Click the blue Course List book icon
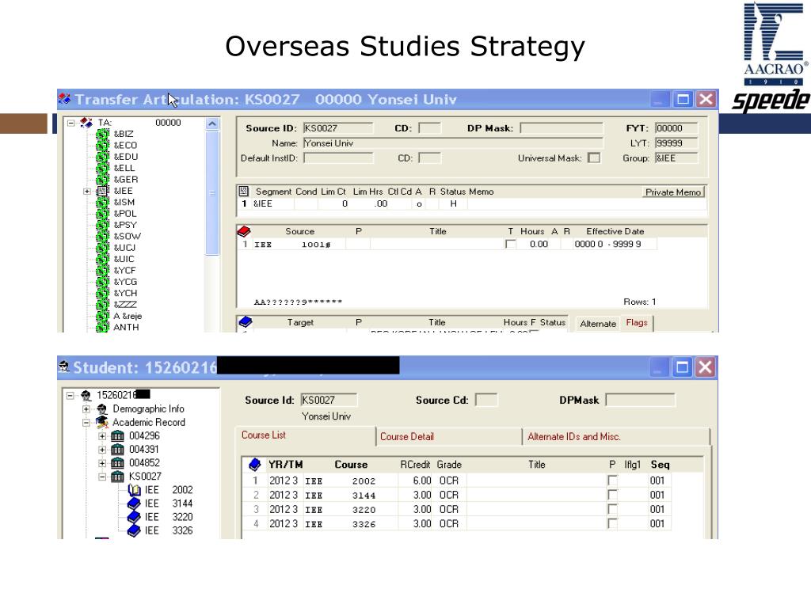811x608 pixels. tap(254, 464)
